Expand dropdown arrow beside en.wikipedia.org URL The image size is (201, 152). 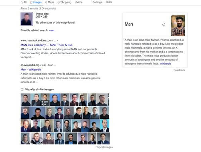coord(55,65)
